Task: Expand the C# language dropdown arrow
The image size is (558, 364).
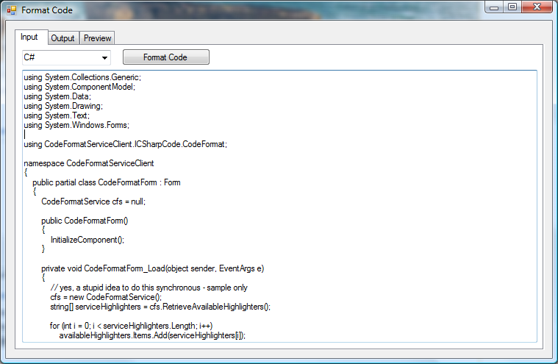Action: click(104, 57)
